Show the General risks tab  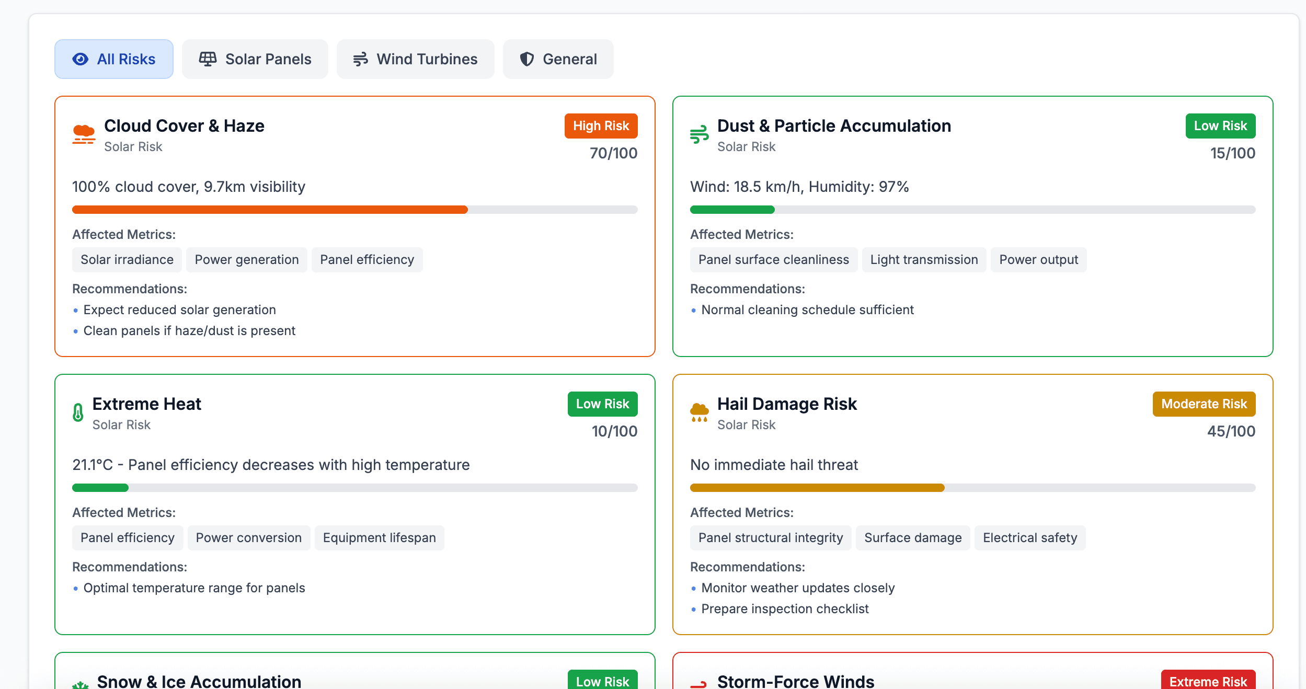(558, 59)
